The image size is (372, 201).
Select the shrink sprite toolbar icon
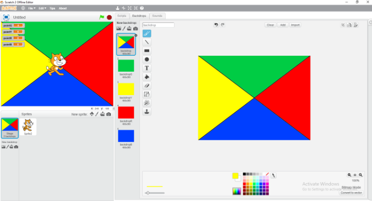click(136, 8)
